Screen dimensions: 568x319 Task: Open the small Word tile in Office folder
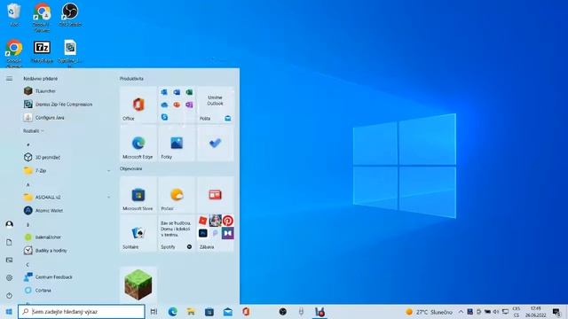click(177, 92)
